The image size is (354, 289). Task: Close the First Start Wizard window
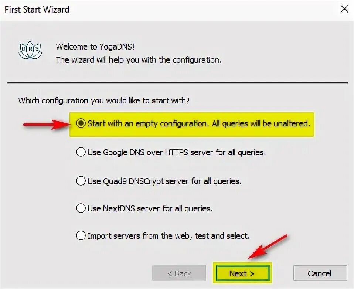tap(344, 9)
